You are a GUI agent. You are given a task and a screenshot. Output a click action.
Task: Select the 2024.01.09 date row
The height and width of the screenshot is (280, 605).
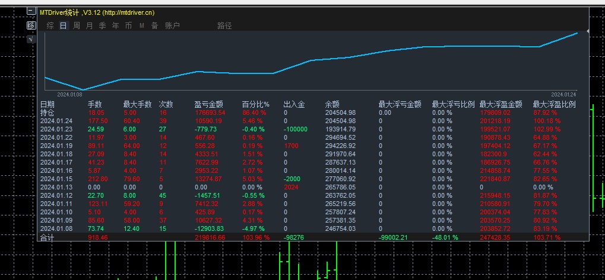pos(56,220)
